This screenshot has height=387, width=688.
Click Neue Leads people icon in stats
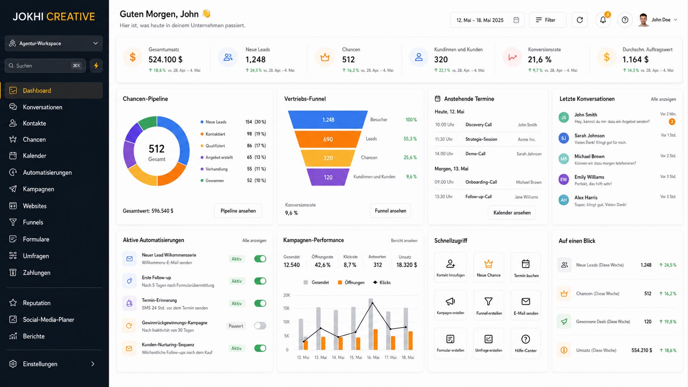(x=228, y=58)
